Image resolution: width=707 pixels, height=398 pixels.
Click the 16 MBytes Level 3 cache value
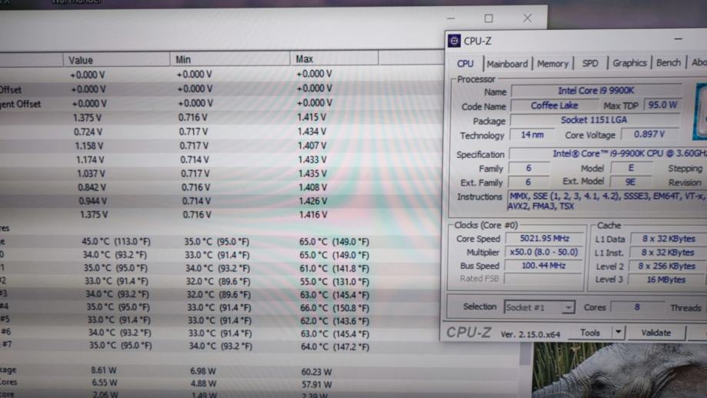tap(666, 279)
